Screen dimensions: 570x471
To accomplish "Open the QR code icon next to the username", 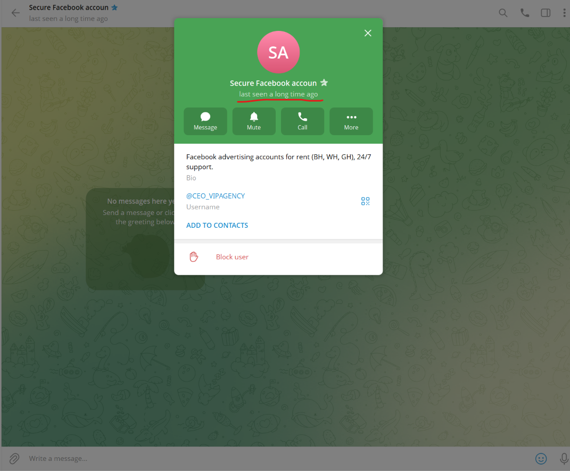I will tap(365, 201).
